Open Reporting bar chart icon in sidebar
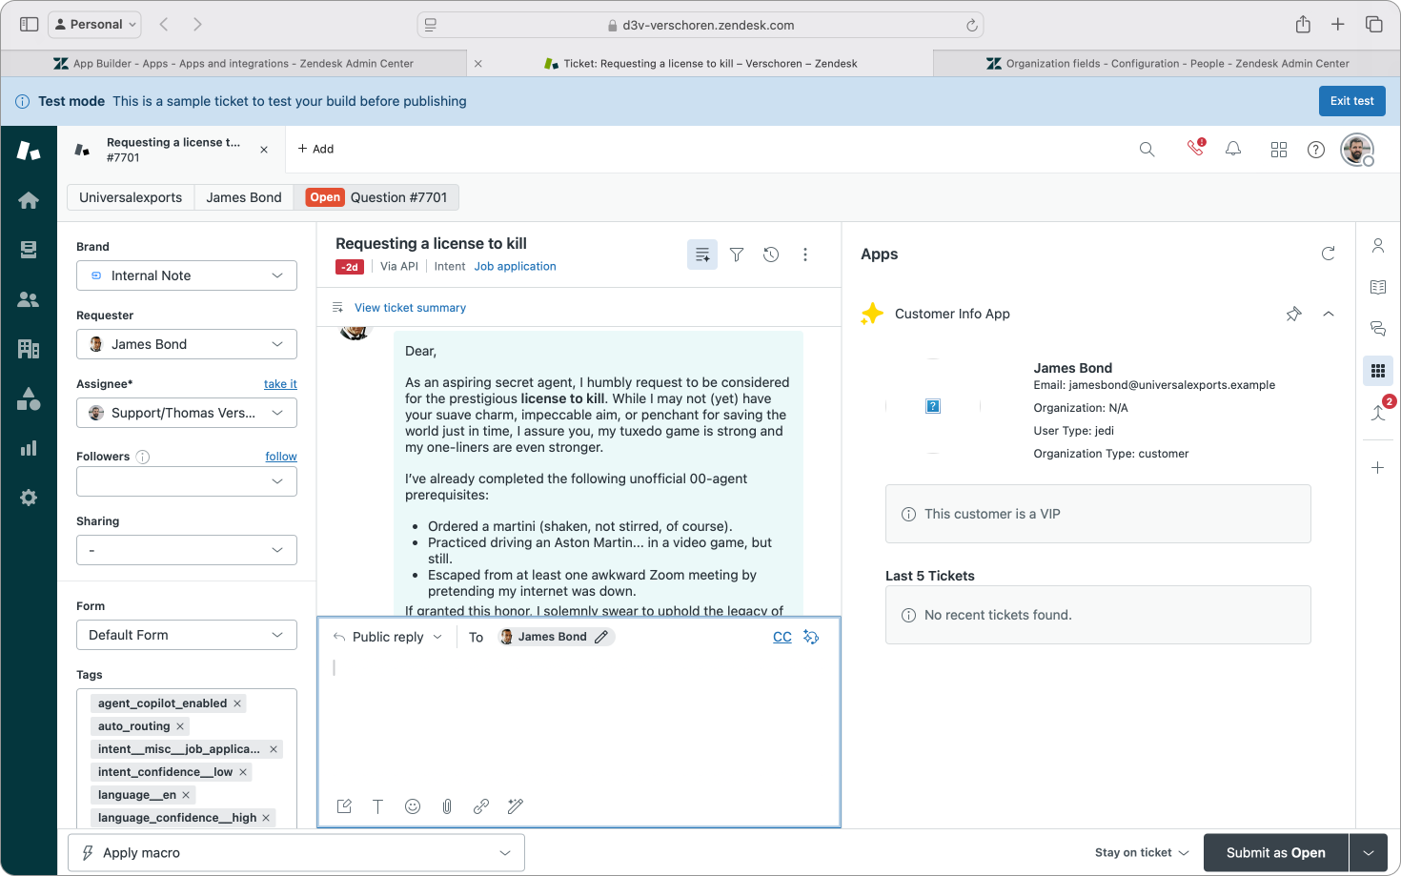Viewport: 1401px width, 876px height. tap(29, 448)
